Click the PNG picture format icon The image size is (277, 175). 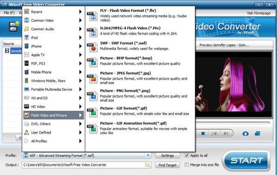tap(92, 96)
